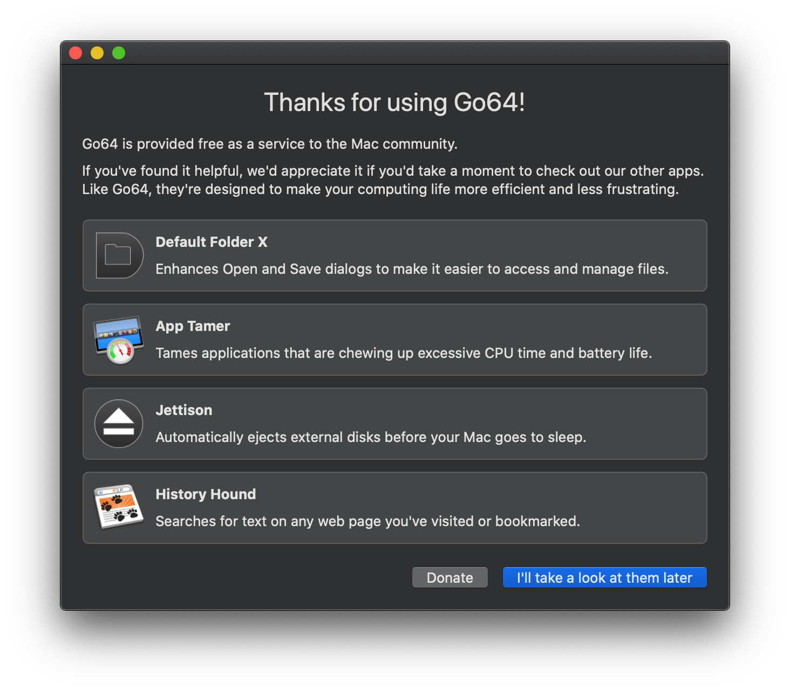Click the "Go64 is provided free" sentence

point(270,144)
